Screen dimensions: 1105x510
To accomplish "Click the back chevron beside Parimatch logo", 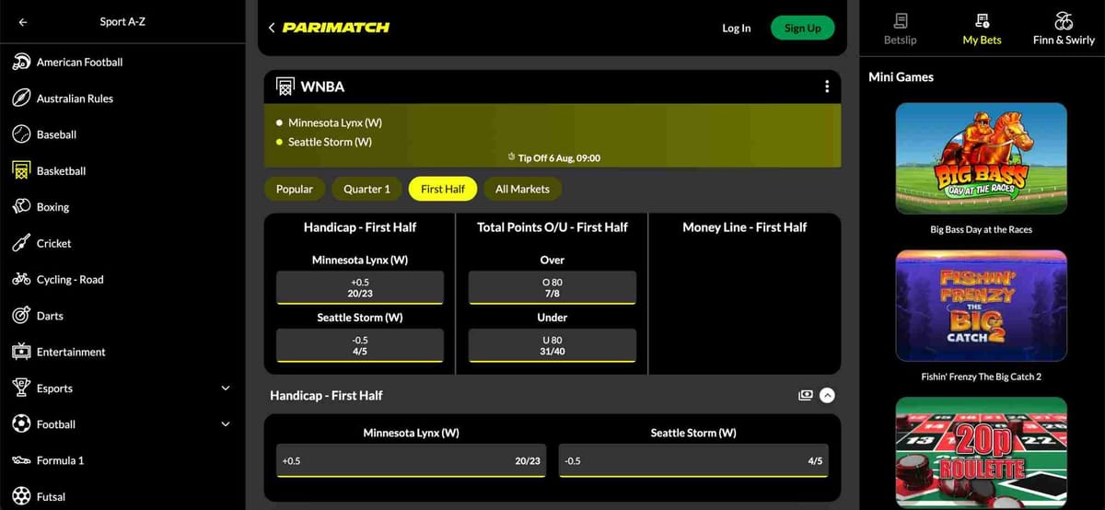I will (272, 28).
